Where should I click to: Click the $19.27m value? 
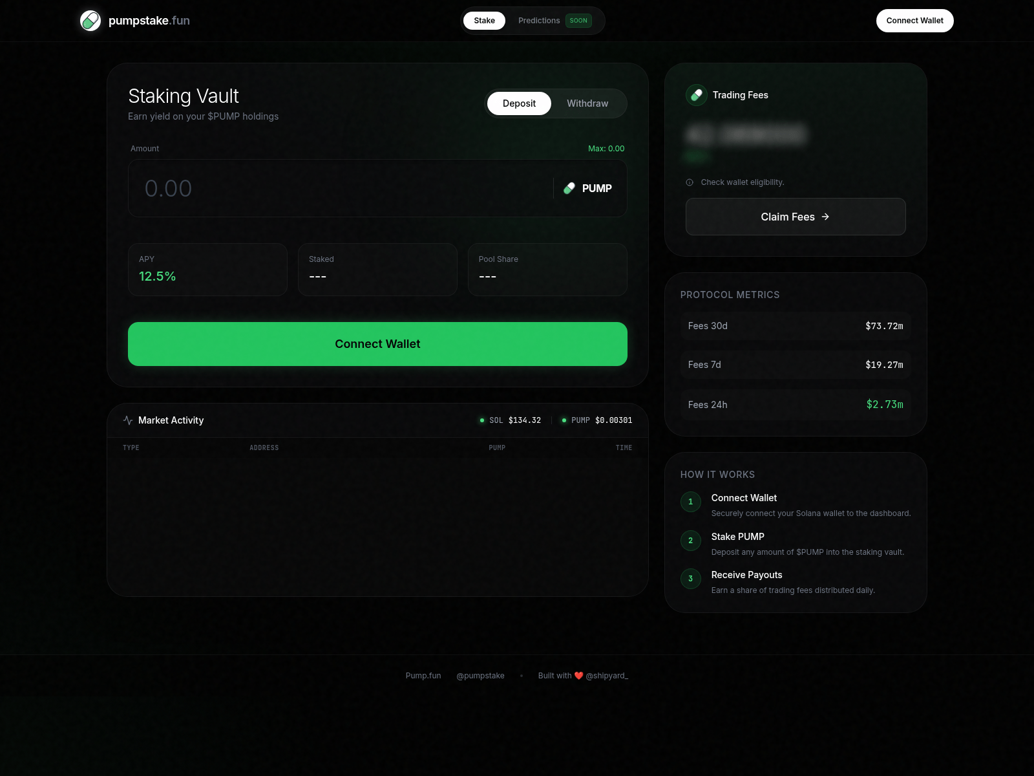pos(884,365)
